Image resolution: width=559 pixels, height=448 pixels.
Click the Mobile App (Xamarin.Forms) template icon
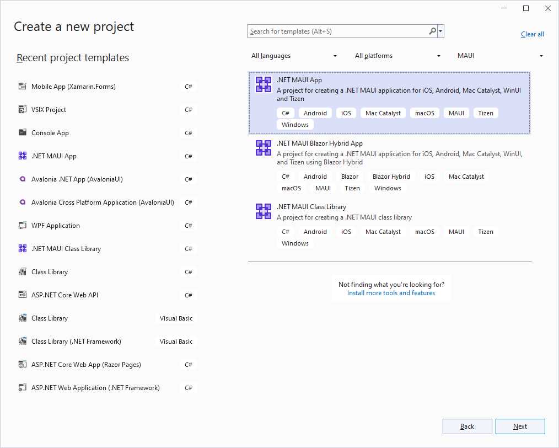[23, 86]
